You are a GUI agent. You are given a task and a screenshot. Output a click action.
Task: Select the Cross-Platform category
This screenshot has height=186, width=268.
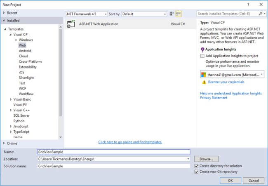(x=30, y=61)
